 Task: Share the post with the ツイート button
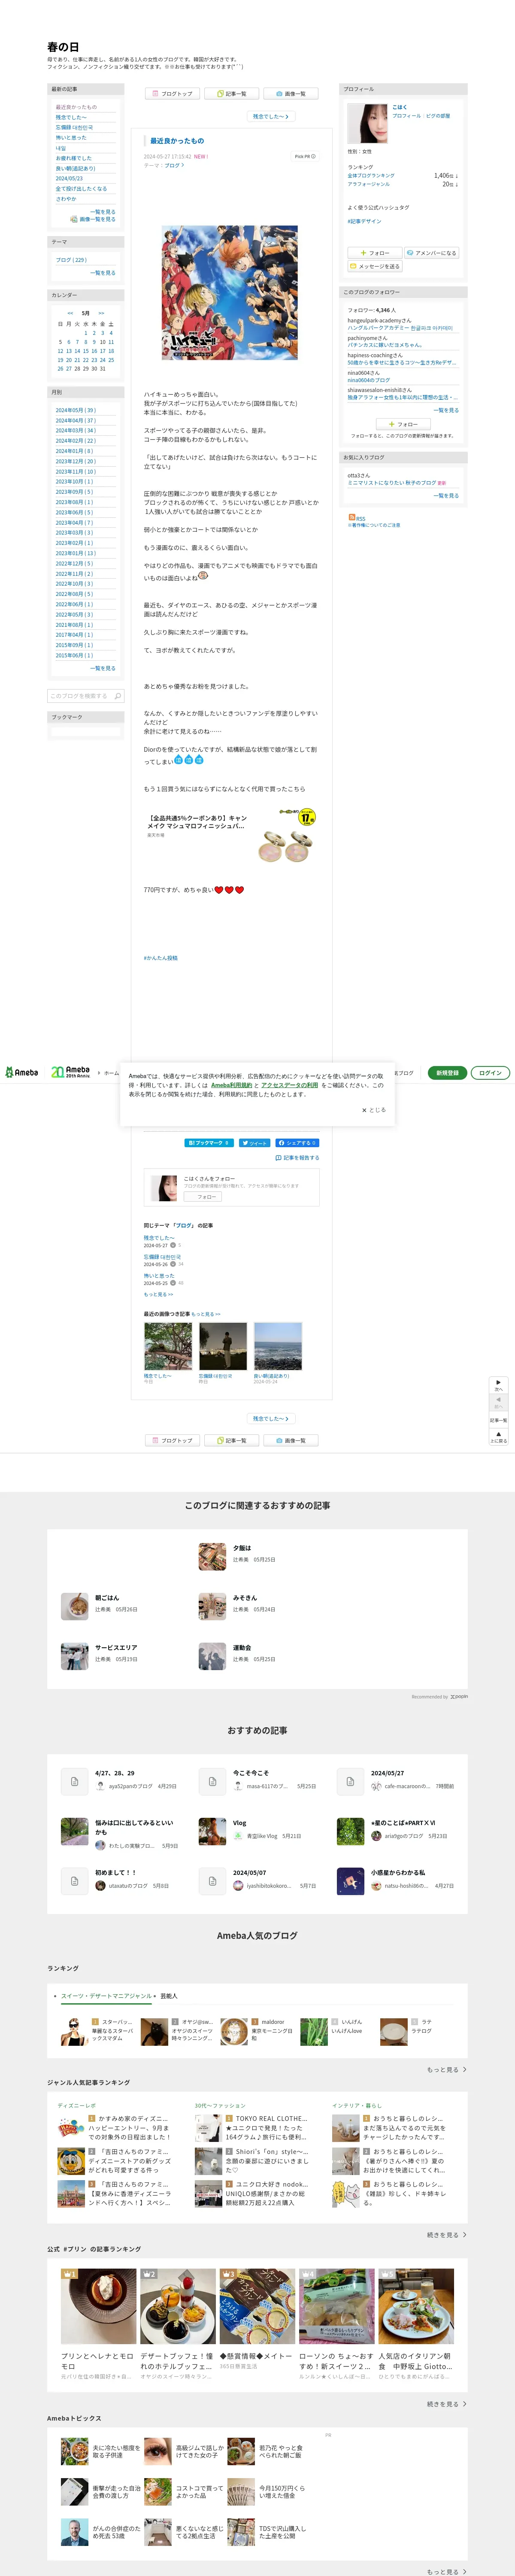tap(254, 1142)
